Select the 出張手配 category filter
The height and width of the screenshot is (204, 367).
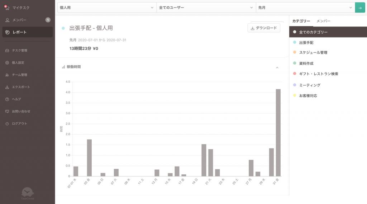306,43
